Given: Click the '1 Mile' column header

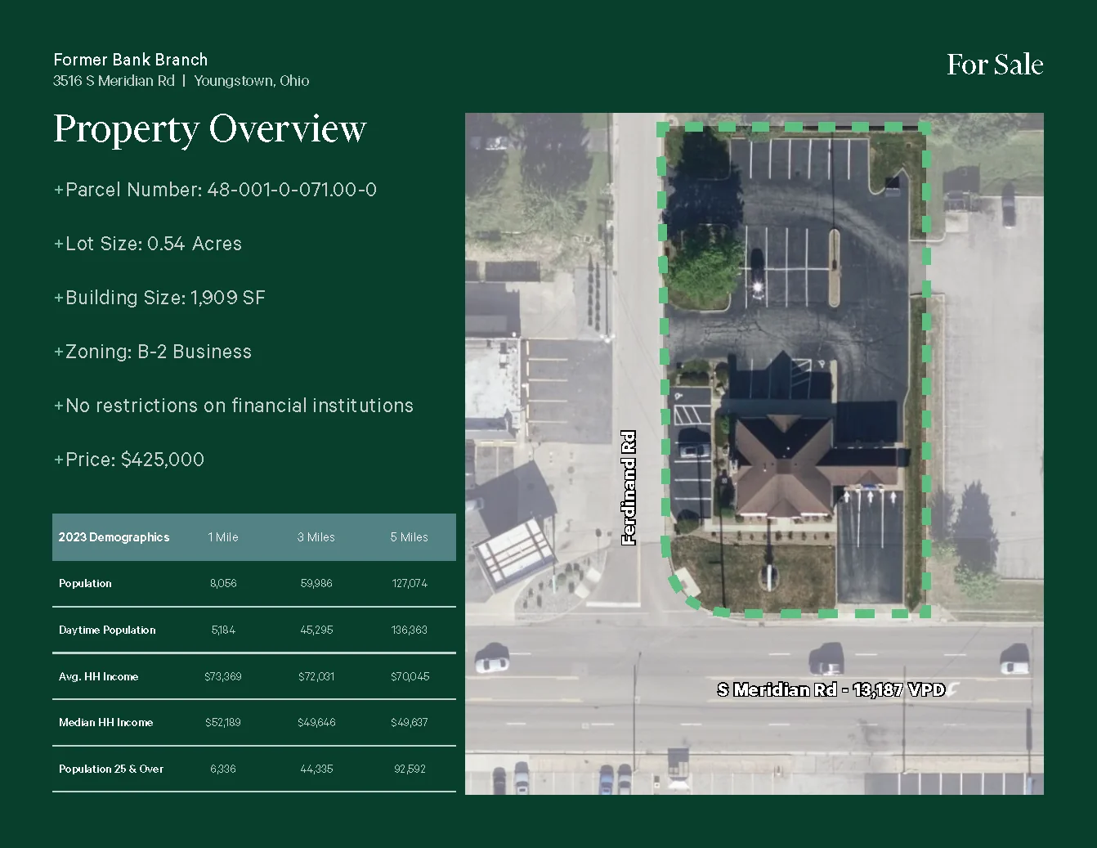Looking at the screenshot, I should (223, 537).
